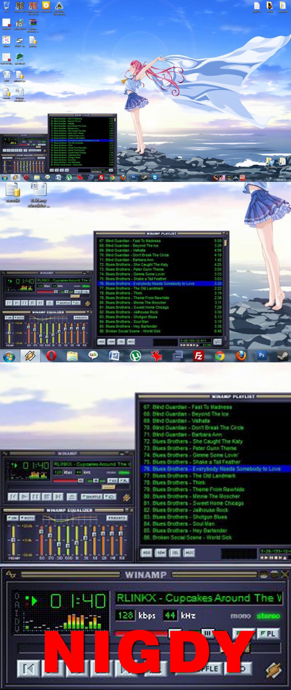This screenshot has height=690, width=291.
Task: Click the Photoshop icon in the enlarged taskbar
Action: pyautogui.click(x=262, y=356)
